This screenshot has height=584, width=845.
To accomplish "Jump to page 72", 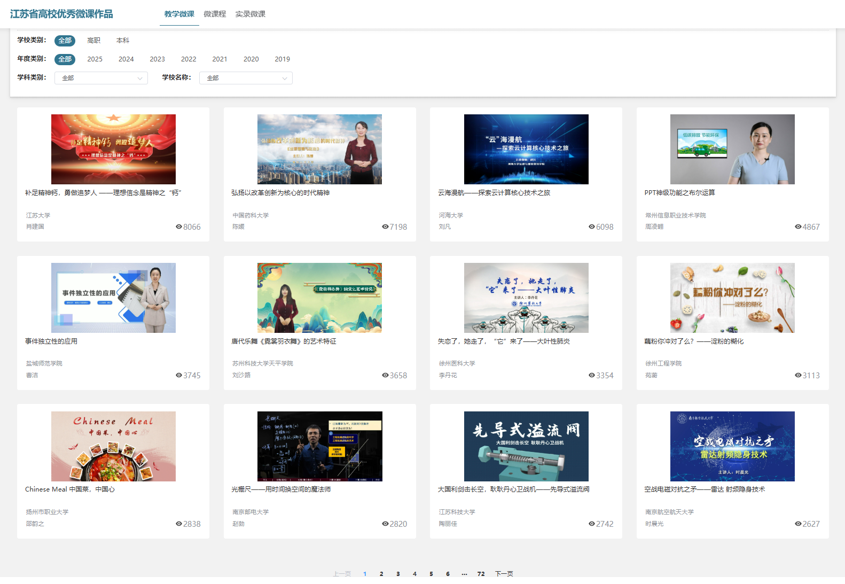I will point(481,574).
